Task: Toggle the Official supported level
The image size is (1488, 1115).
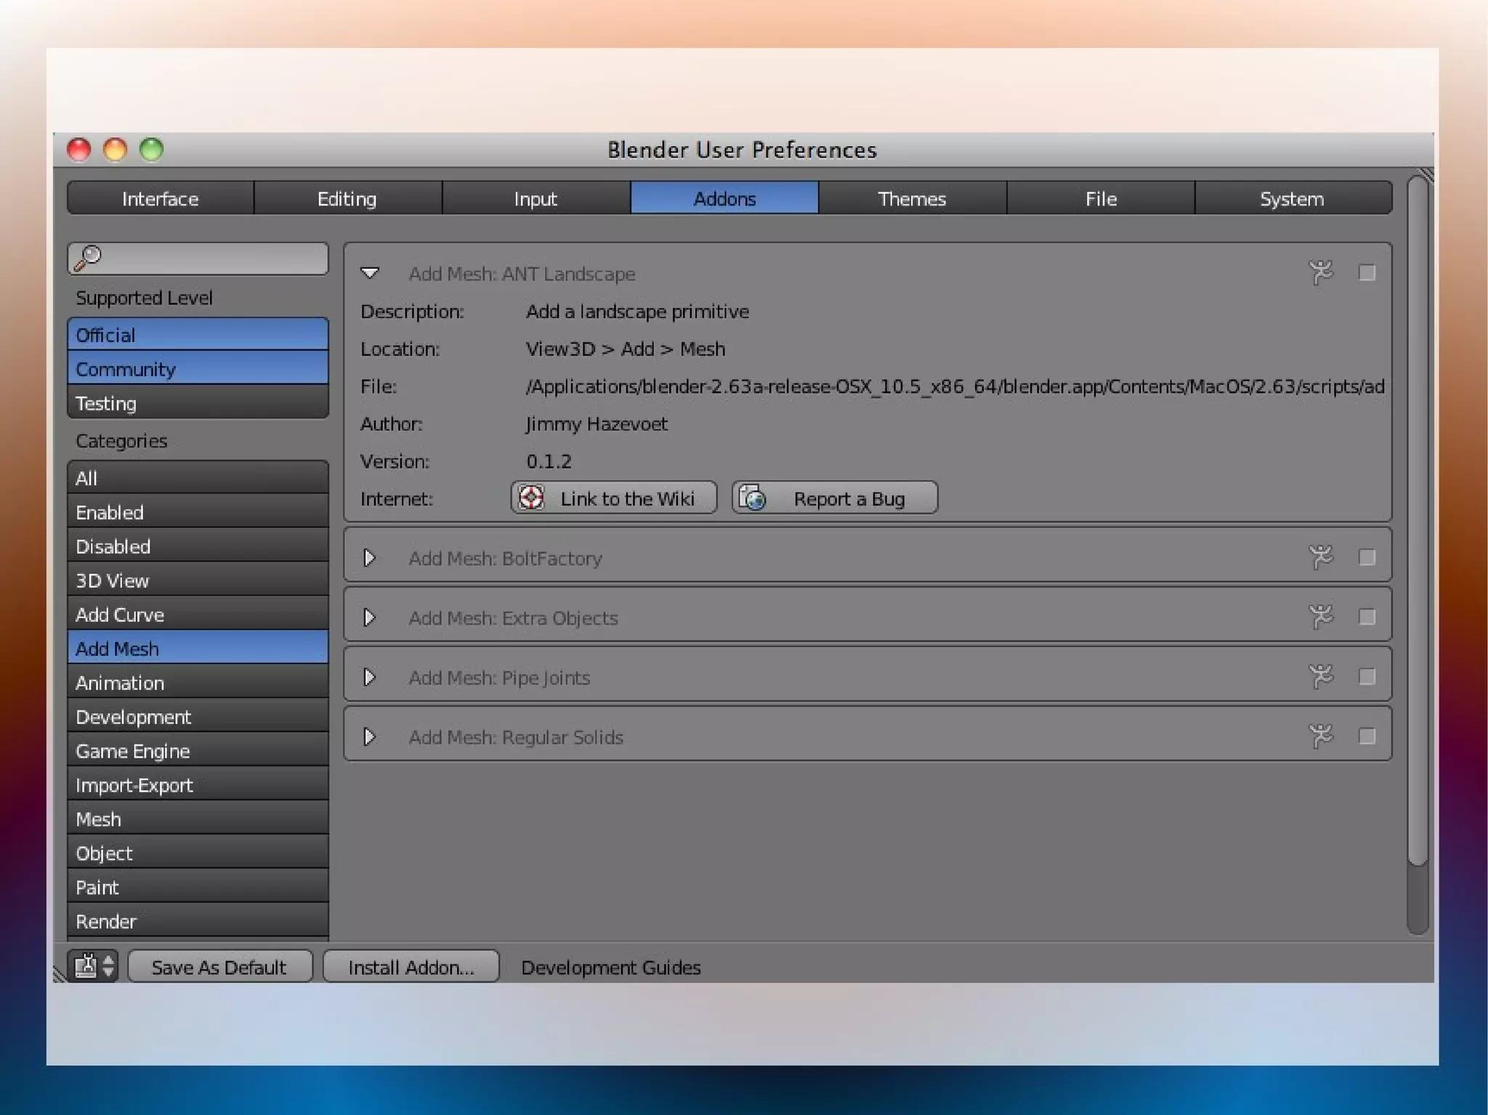Action: pyautogui.click(x=198, y=334)
